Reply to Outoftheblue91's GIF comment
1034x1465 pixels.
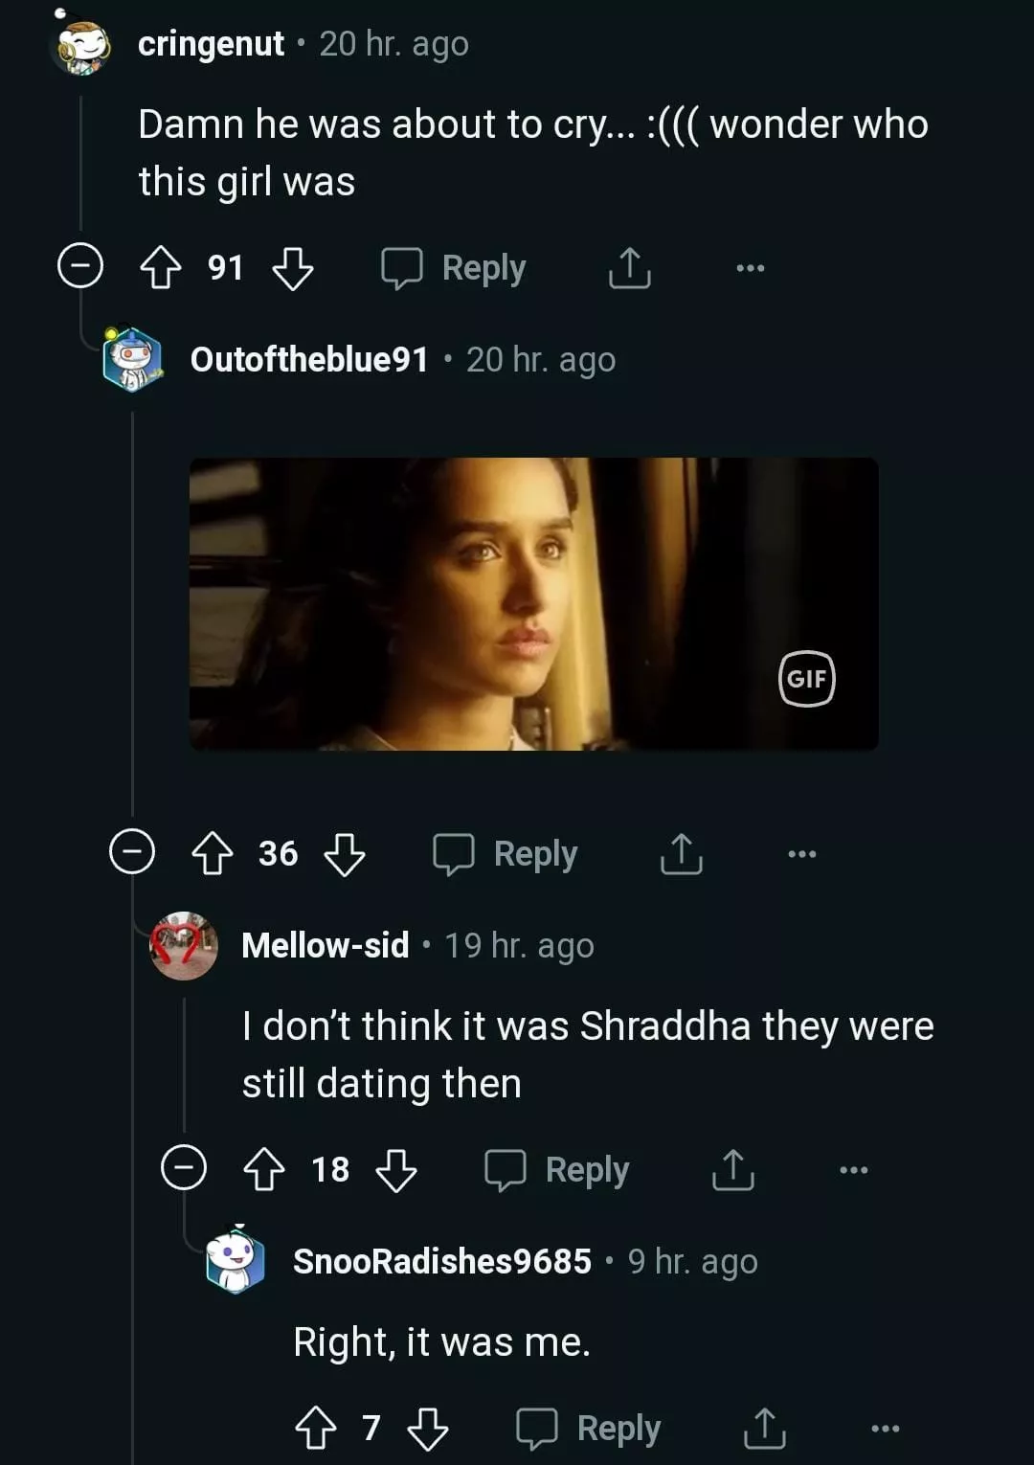pyautogui.click(x=506, y=853)
